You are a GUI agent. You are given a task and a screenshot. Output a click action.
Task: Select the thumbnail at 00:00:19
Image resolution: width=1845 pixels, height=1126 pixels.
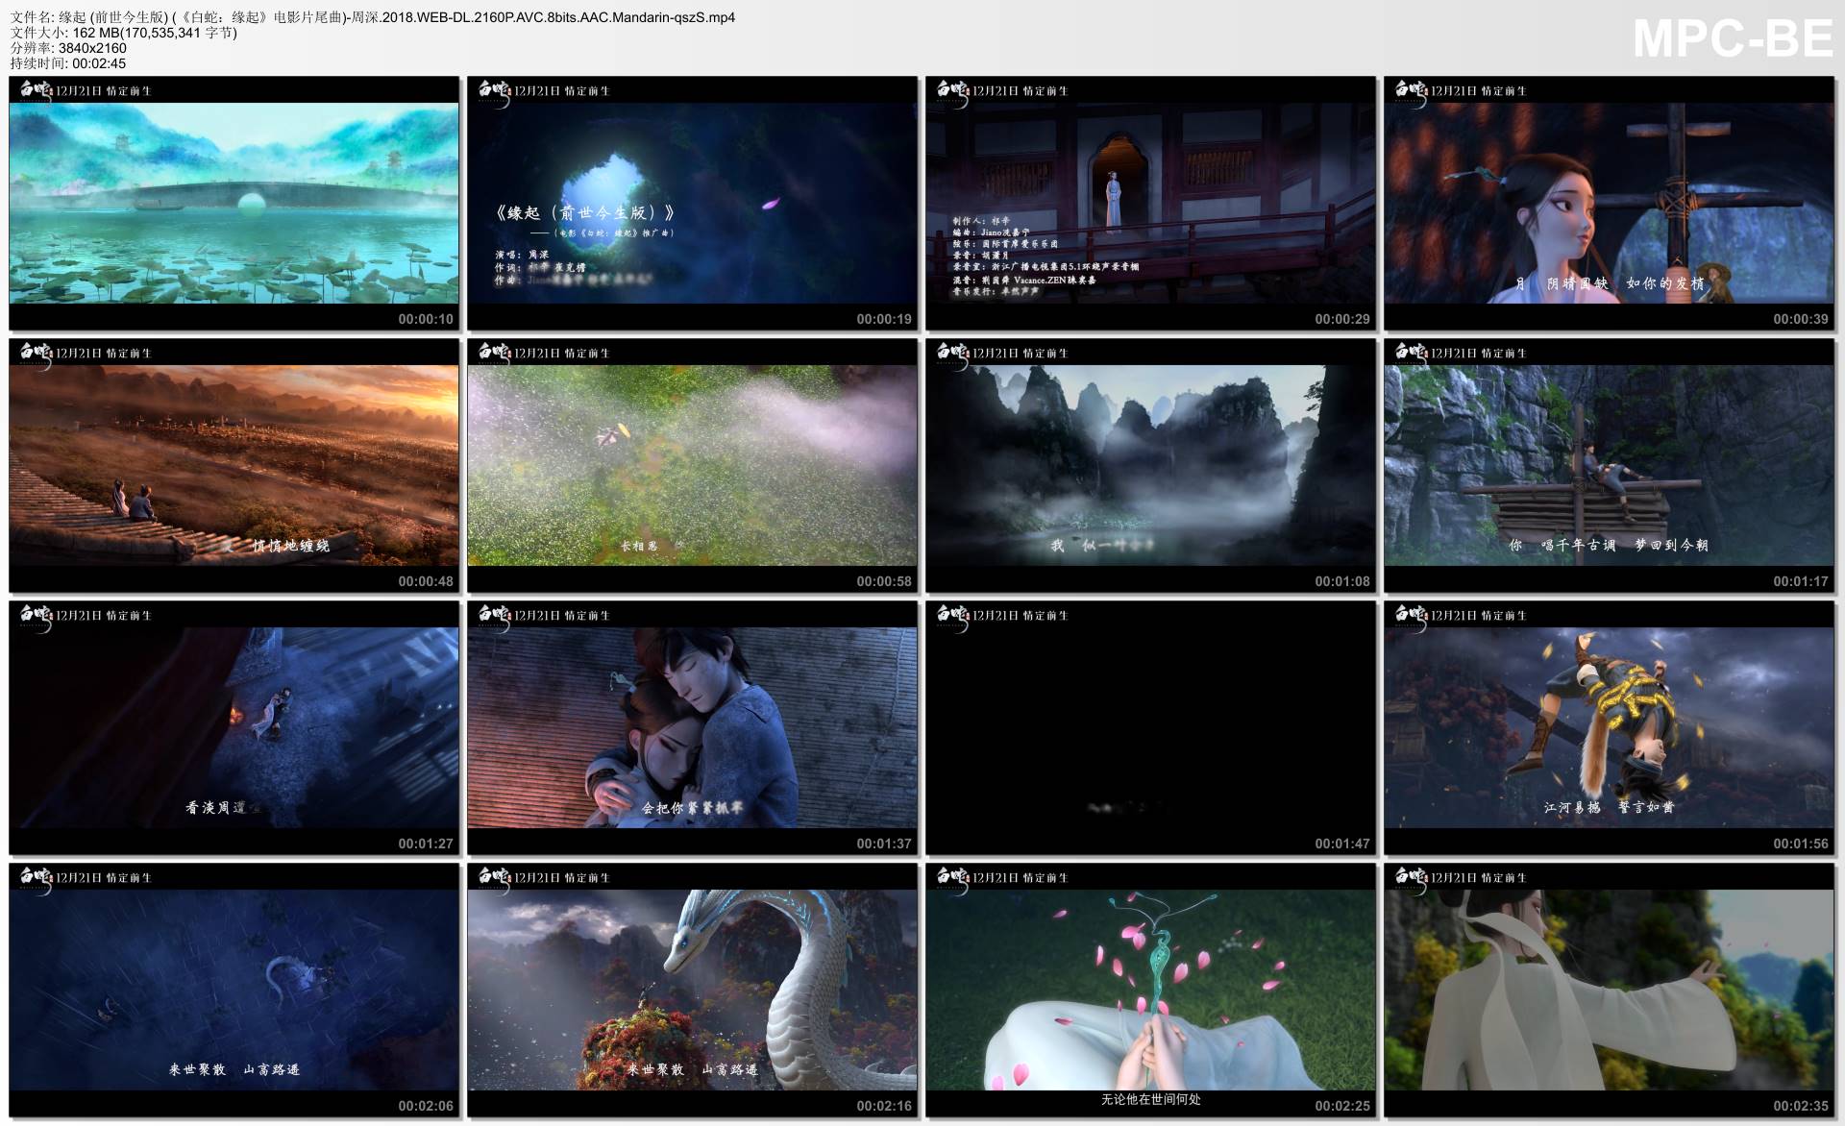692,203
